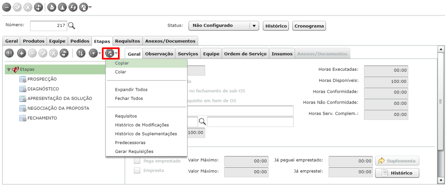Open the Insumos sub-tab

click(x=282, y=54)
